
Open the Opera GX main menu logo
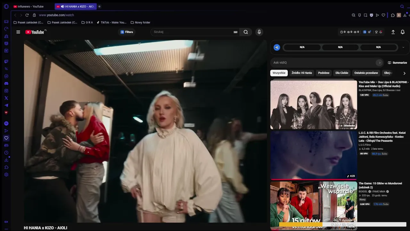[x=6, y=6]
